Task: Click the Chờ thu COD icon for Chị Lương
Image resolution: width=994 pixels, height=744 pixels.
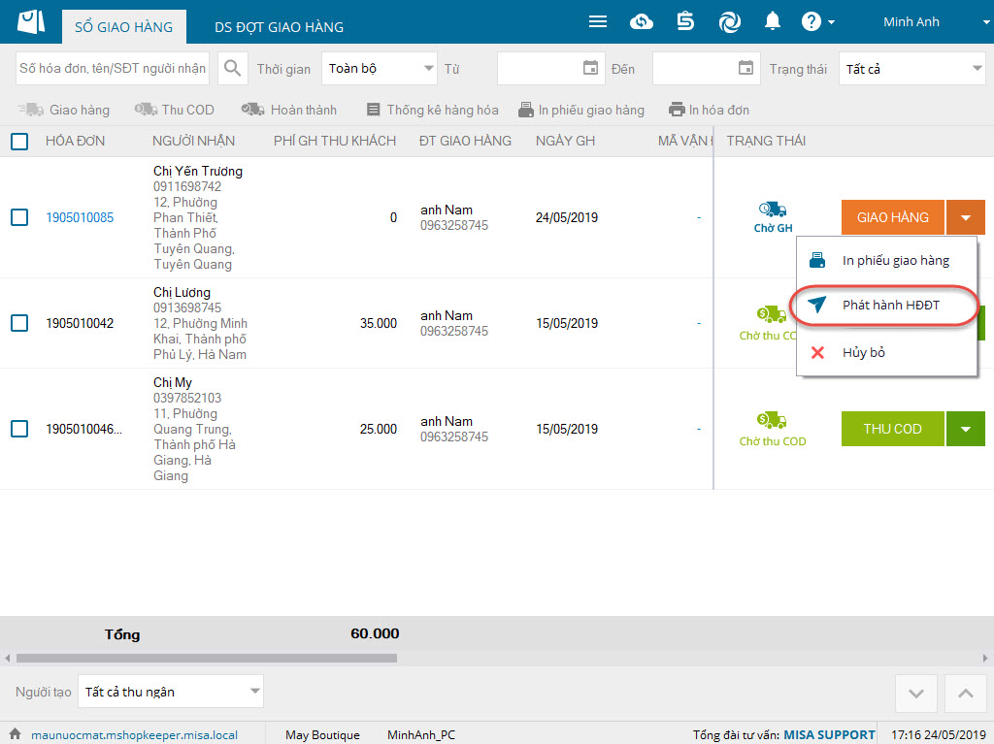Action: coord(772,314)
